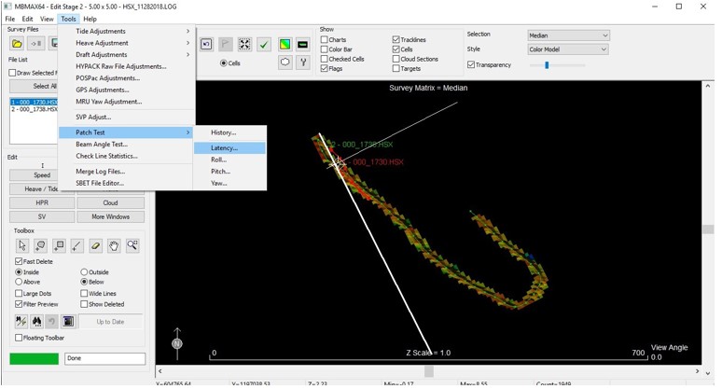Select the magnifier zoom tool in Toolbox
The height and width of the screenshot is (389, 722).
coord(132,246)
